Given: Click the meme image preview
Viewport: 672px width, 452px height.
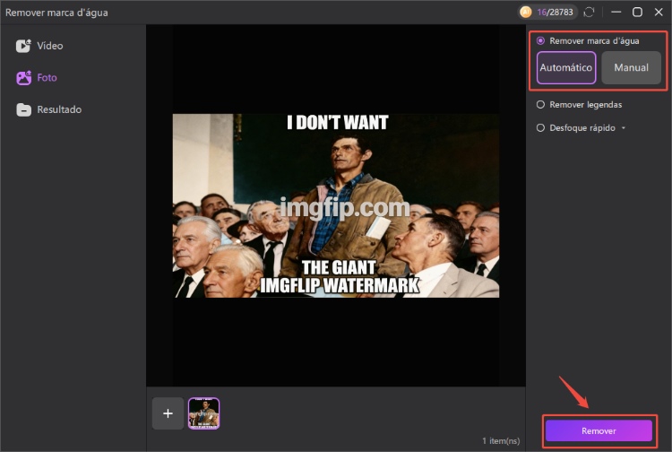Looking at the screenshot, I should (x=336, y=205).
